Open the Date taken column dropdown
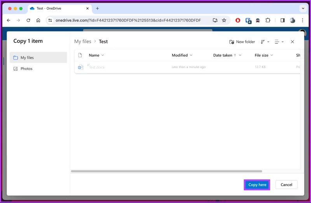 pos(240,55)
